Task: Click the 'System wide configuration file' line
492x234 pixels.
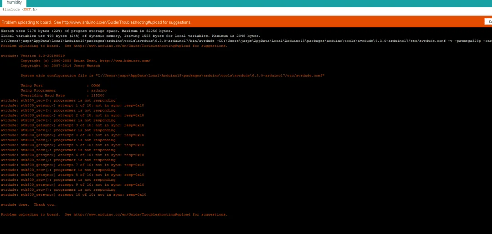Action: [173, 76]
